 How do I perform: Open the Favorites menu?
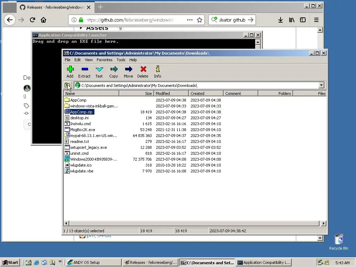pos(104,60)
